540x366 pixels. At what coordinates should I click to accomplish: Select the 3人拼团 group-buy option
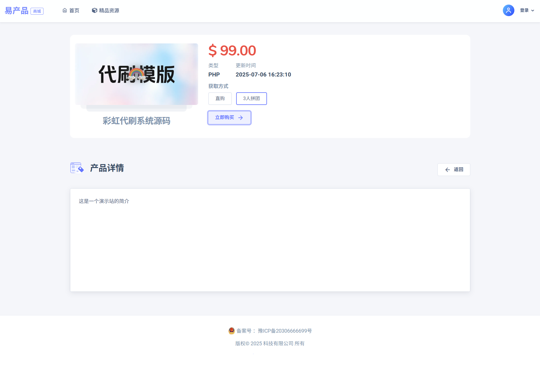coord(251,98)
